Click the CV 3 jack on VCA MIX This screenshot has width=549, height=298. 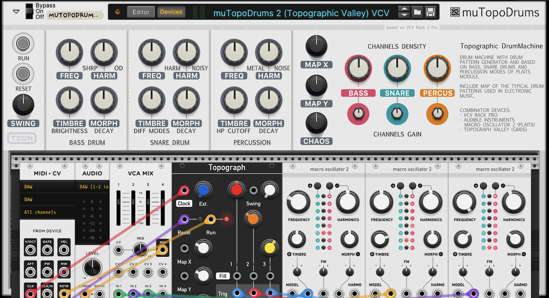coord(148,272)
